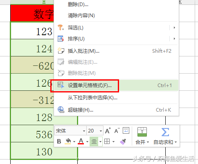Click the hyperlink globe icon
198x164 pixels.
tap(61, 110)
